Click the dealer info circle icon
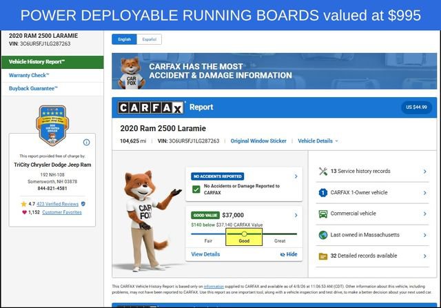The image size is (441, 308). point(86,142)
